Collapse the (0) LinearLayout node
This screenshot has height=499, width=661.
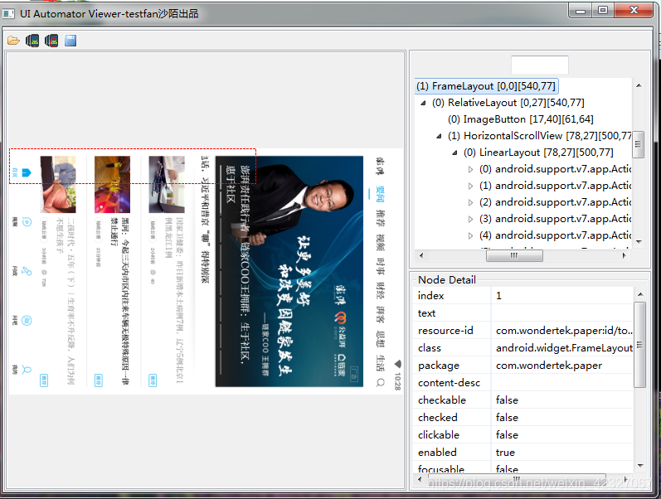[454, 153]
